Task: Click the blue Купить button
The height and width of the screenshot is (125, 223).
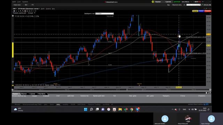Action: tap(201, 11)
